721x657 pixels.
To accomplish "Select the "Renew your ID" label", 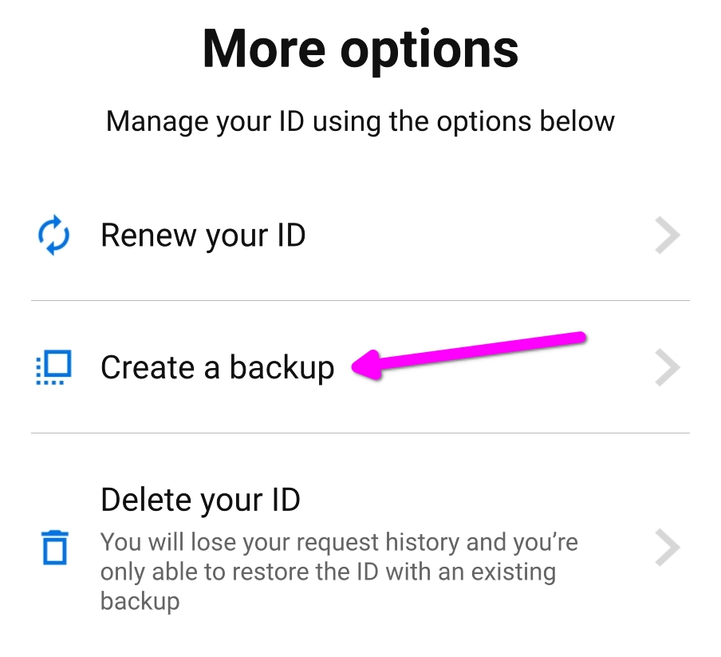I will (x=203, y=236).
